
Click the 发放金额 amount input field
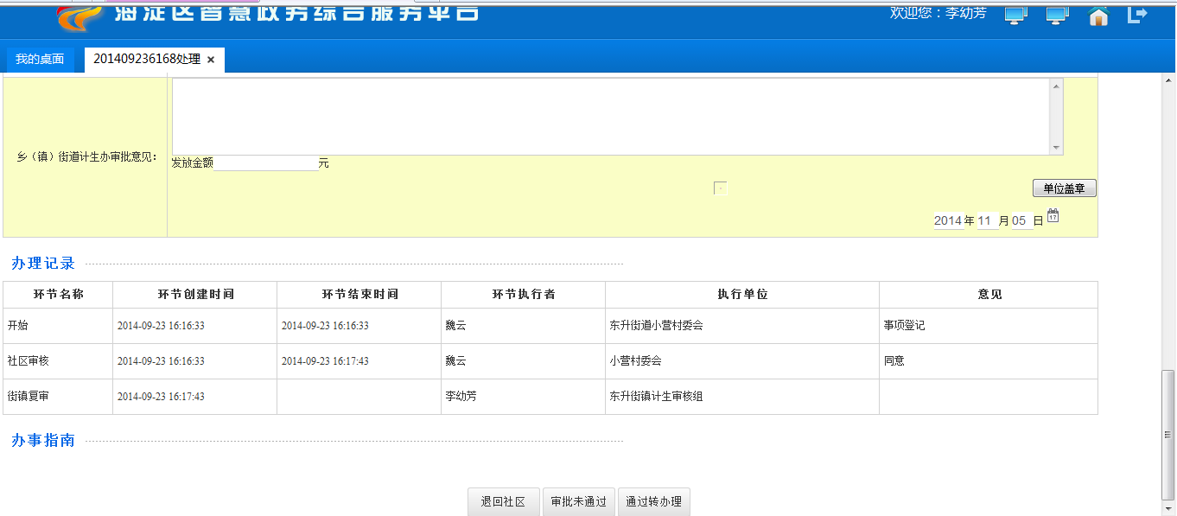point(265,163)
